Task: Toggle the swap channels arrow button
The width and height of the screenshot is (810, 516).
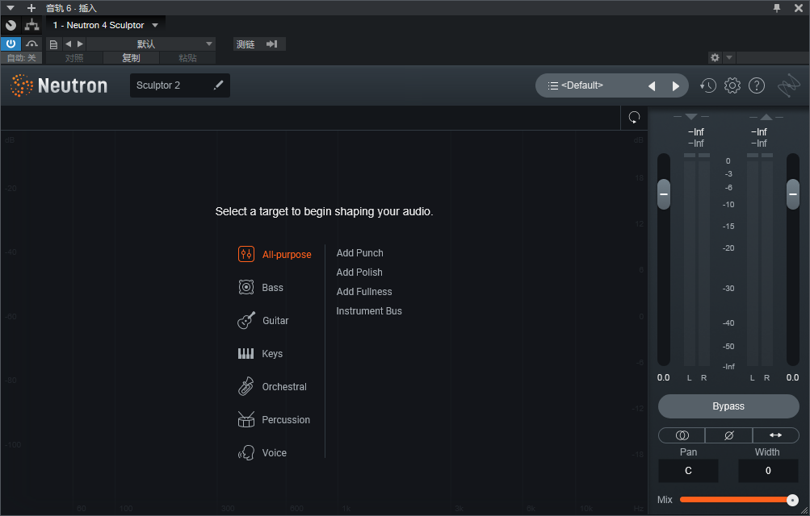Action: click(775, 435)
